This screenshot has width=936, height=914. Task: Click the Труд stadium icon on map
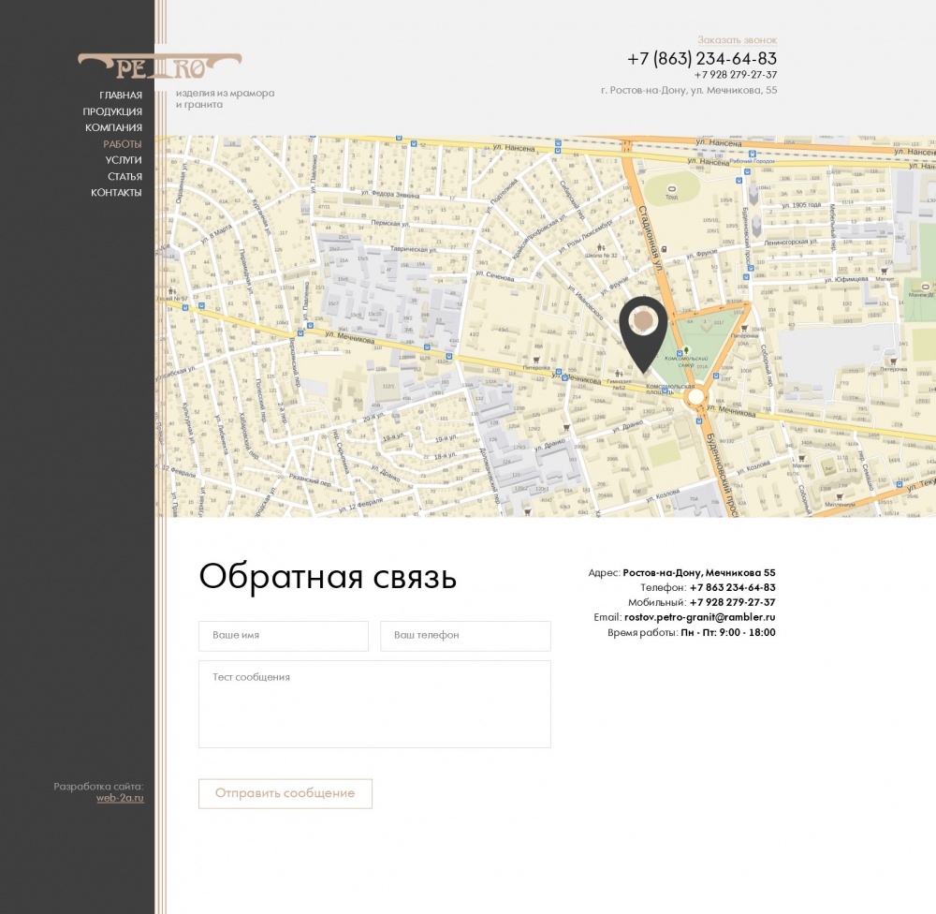(671, 188)
